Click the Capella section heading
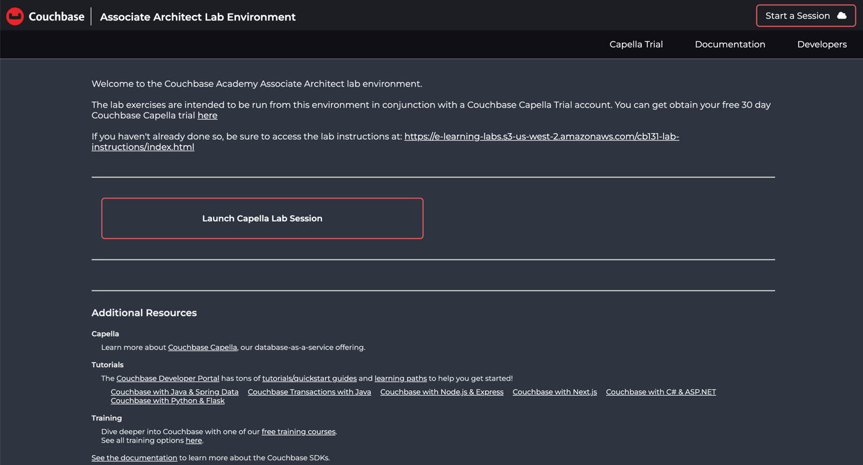Screen dimensions: 863x465 pyautogui.click(x=105, y=334)
